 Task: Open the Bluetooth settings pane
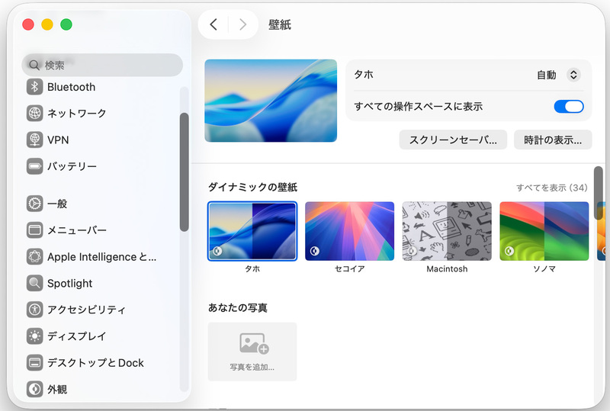[x=101, y=87]
